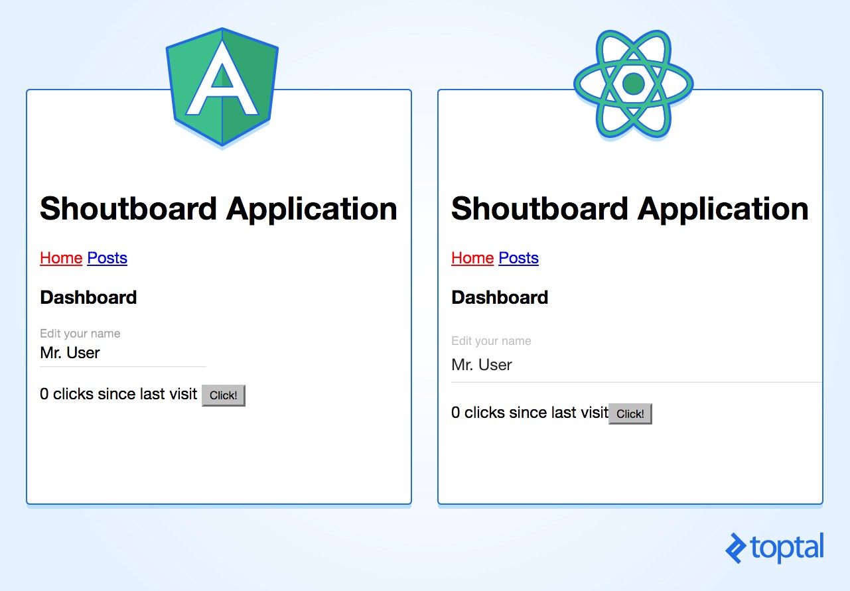Open Posts link in Angular panel
Image resolution: width=850 pixels, height=591 pixels.
click(x=107, y=258)
